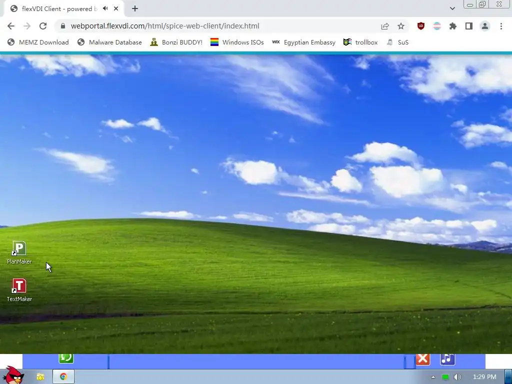Image resolution: width=512 pixels, height=384 pixels.
Task: Open the Bonzi BUDDY! bookmark
Action: click(x=176, y=42)
